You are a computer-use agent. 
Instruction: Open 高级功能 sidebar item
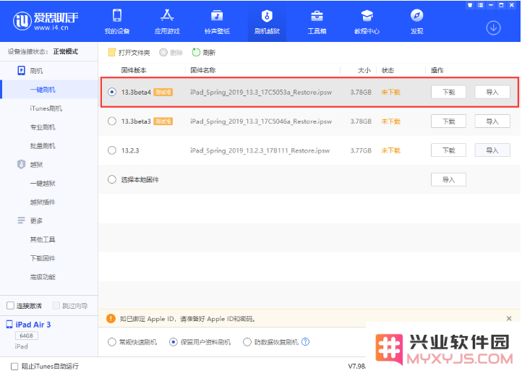click(x=43, y=277)
